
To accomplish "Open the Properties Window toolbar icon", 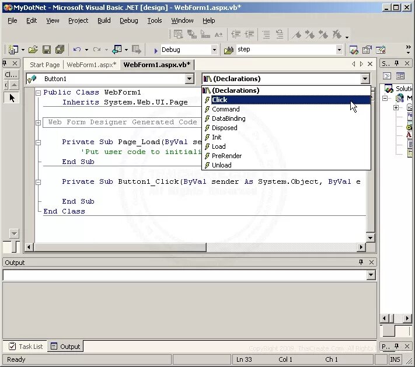I will click(367, 50).
